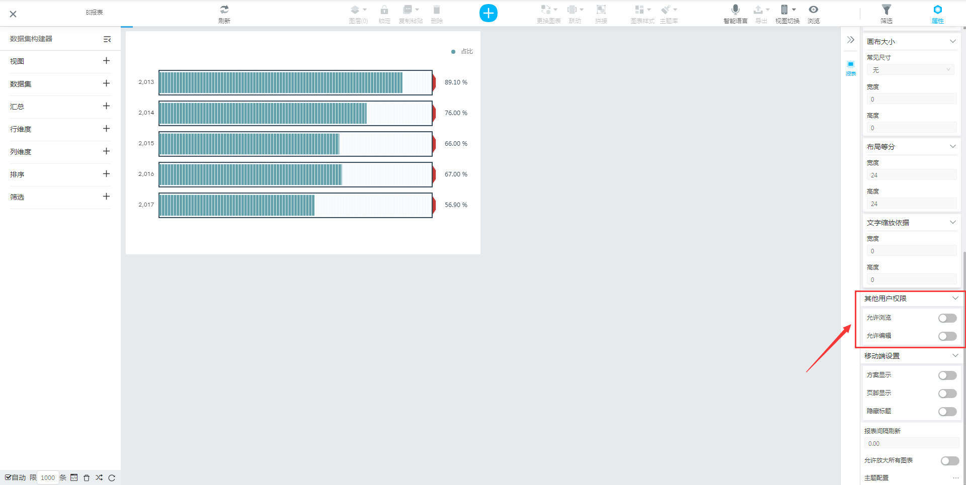This screenshot has width=966, height=485.
Task: Click the 锁定 lock icon
Action: tap(384, 10)
